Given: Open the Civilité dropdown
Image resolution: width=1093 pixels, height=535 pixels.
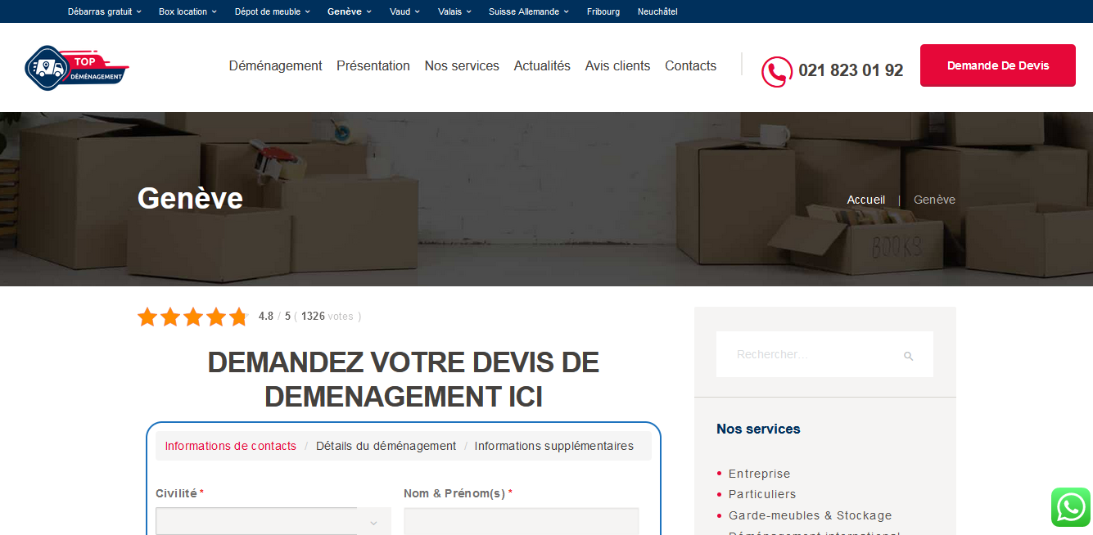Looking at the screenshot, I should coord(273,522).
